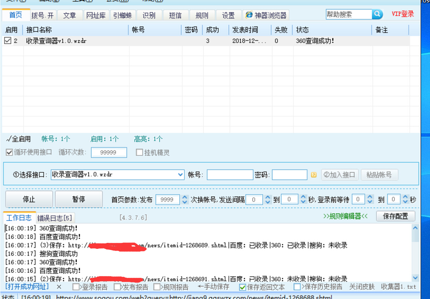Uncheck the 循环使用接口 checkbox
The image size is (430, 299).
[8, 152]
